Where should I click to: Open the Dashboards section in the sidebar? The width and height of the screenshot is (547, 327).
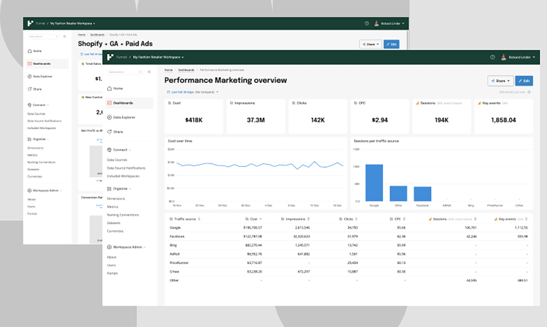pyautogui.click(x=122, y=103)
